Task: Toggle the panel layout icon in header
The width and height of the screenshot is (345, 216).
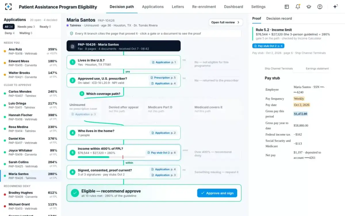Action: (287, 7)
